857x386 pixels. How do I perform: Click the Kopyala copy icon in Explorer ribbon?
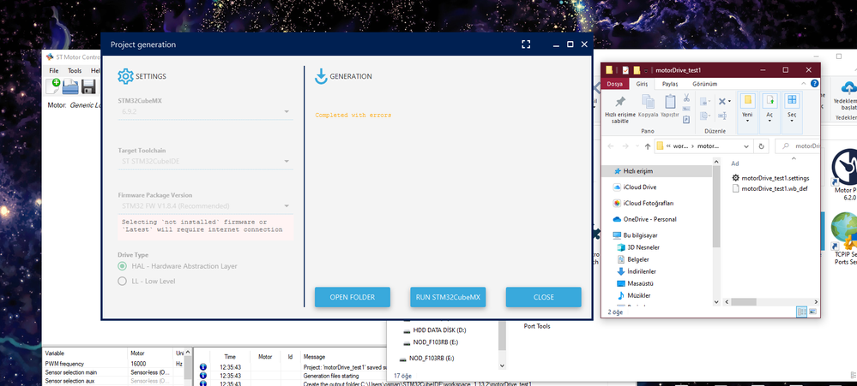(x=649, y=102)
